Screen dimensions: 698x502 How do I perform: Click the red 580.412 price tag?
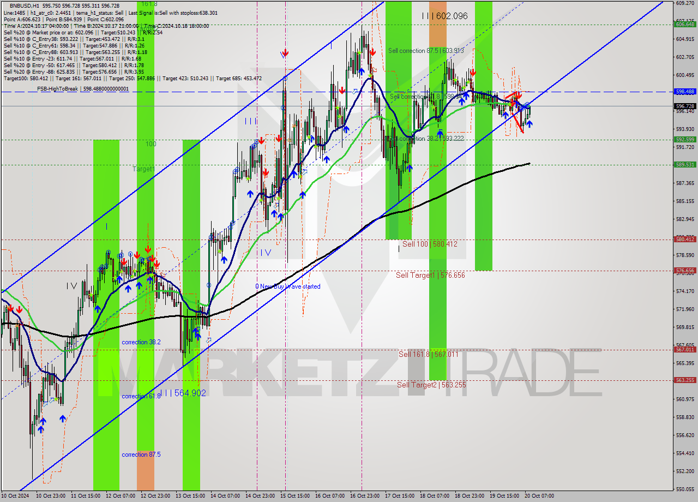[685, 239]
